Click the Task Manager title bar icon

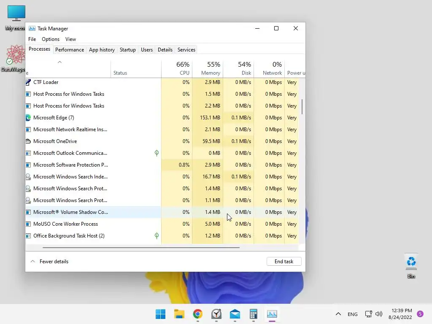point(32,28)
